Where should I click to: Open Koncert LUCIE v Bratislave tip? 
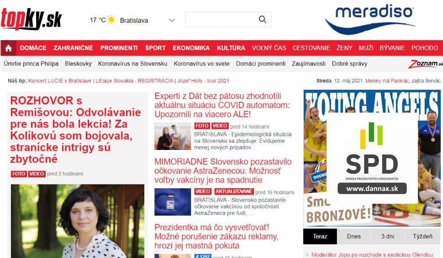pos(60,81)
